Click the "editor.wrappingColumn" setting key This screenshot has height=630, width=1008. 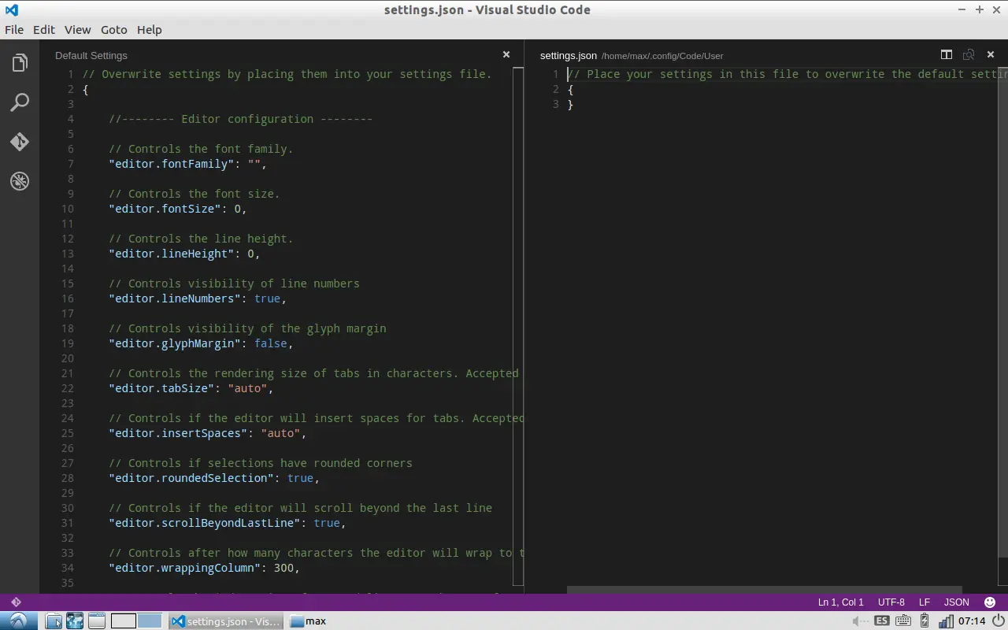(x=184, y=568)
